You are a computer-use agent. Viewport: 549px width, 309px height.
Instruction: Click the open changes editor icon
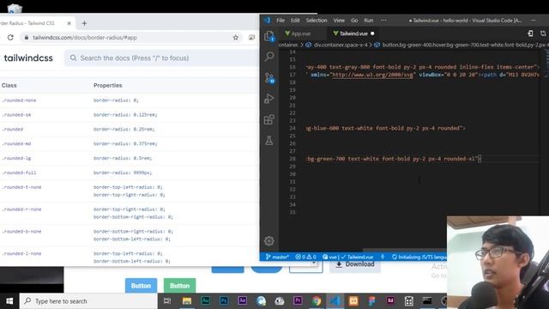tap(530, 33)
